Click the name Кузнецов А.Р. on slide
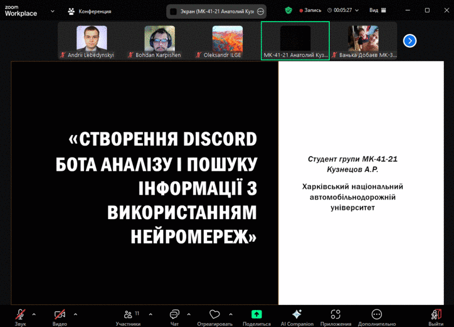 352,169
